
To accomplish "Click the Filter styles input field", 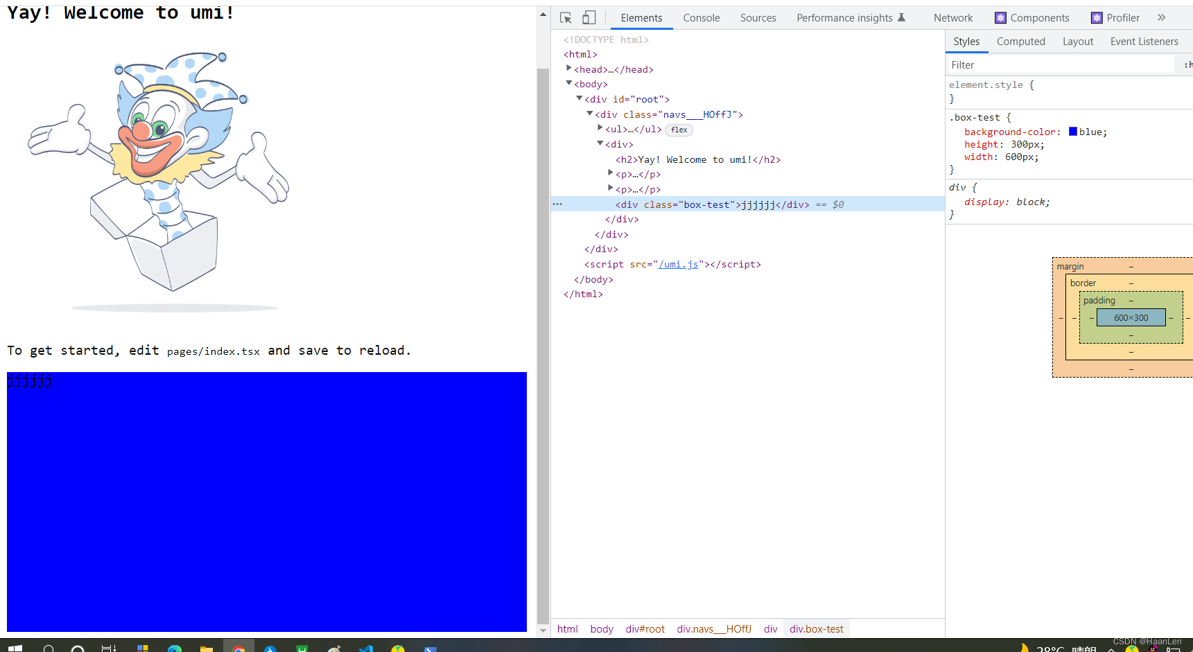I will point(1061,65).
